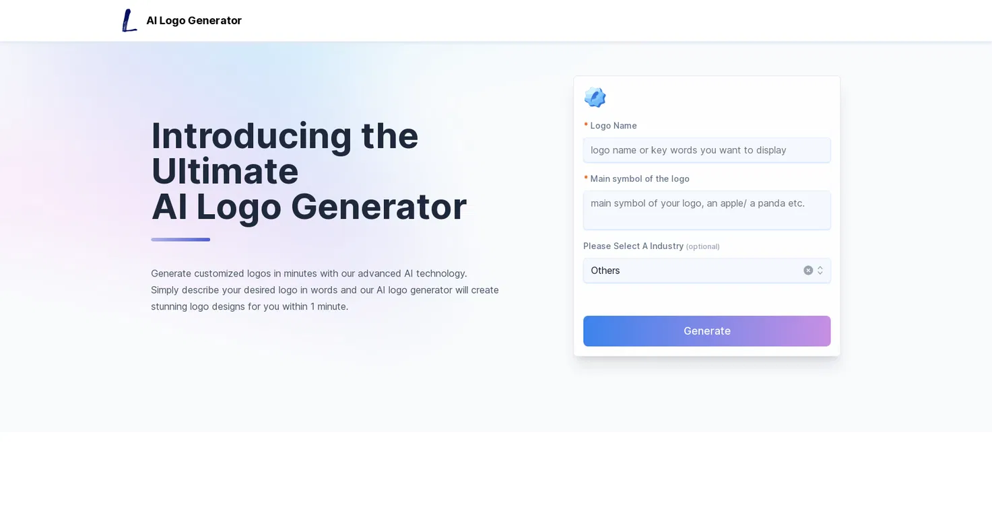Click the Introducing the Ultimate heading text
This screenshot has width=992, height=517.
[285, 153]
